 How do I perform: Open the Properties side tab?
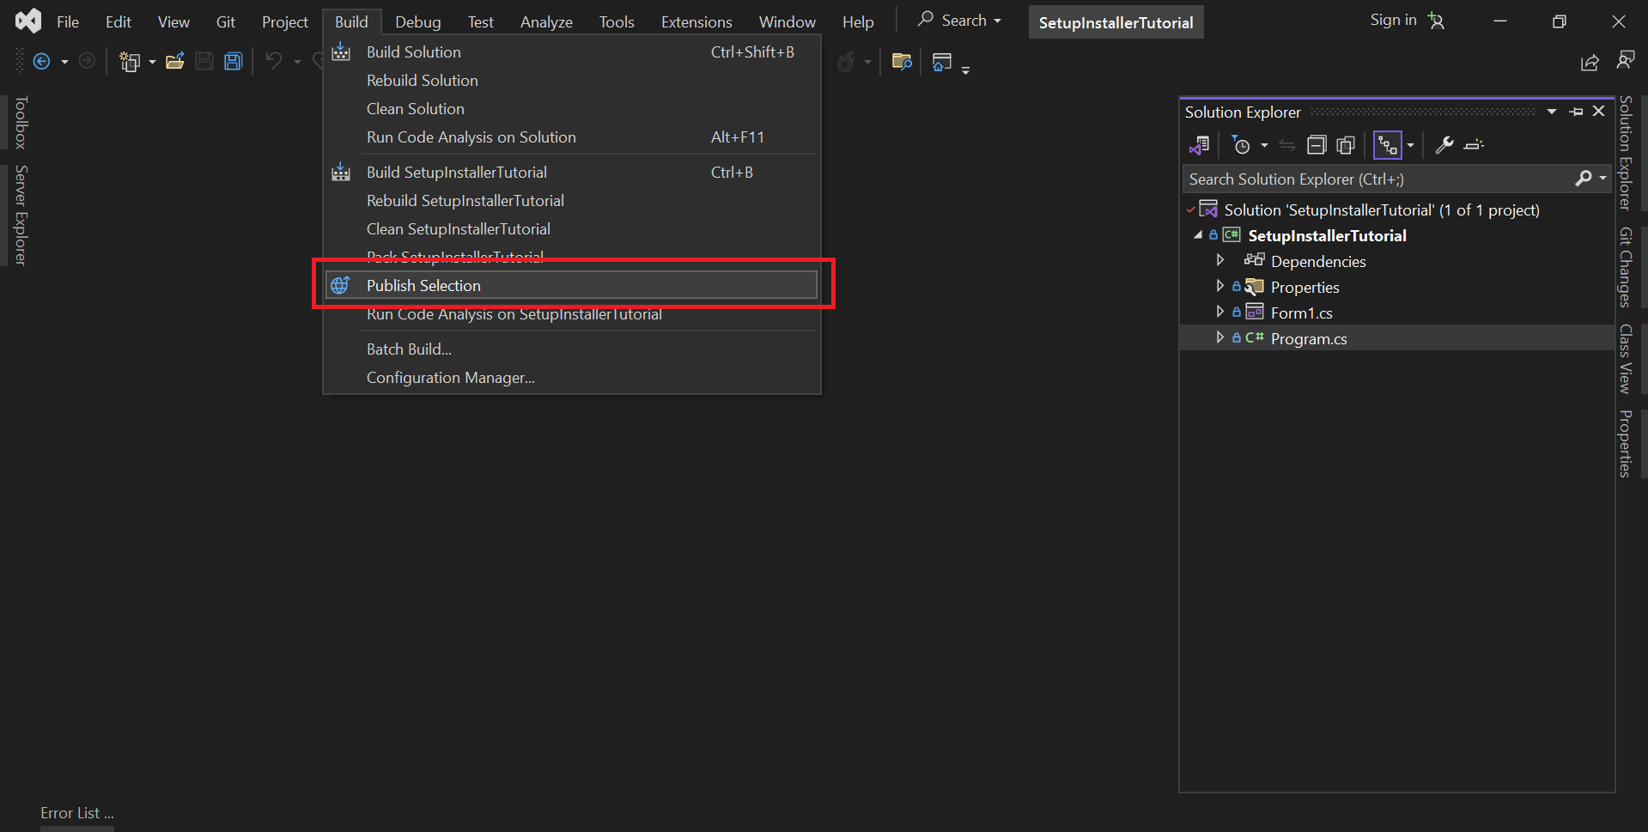pyautogui.click(x=1626, y=443)
